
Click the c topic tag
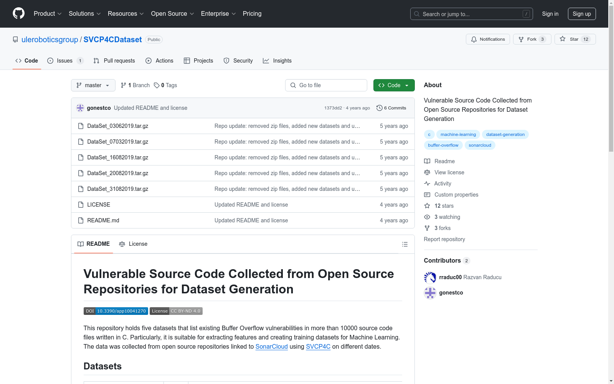429,134
